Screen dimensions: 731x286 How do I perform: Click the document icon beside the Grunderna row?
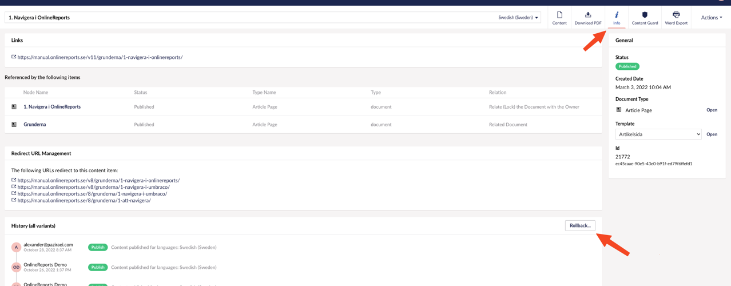[14, 124]
